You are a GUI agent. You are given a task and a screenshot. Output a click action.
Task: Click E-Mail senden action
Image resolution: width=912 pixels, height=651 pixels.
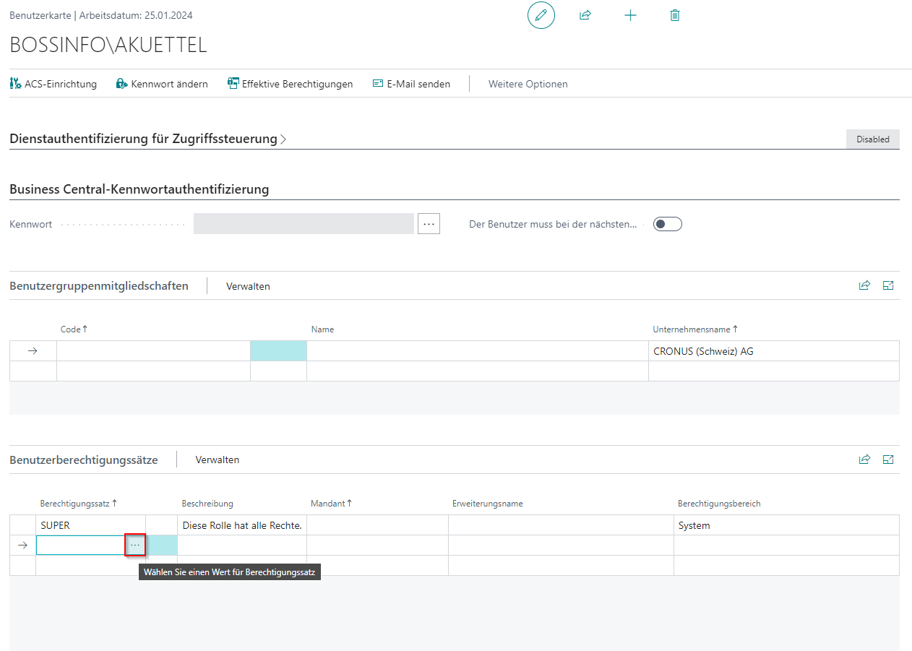[411, 84]
